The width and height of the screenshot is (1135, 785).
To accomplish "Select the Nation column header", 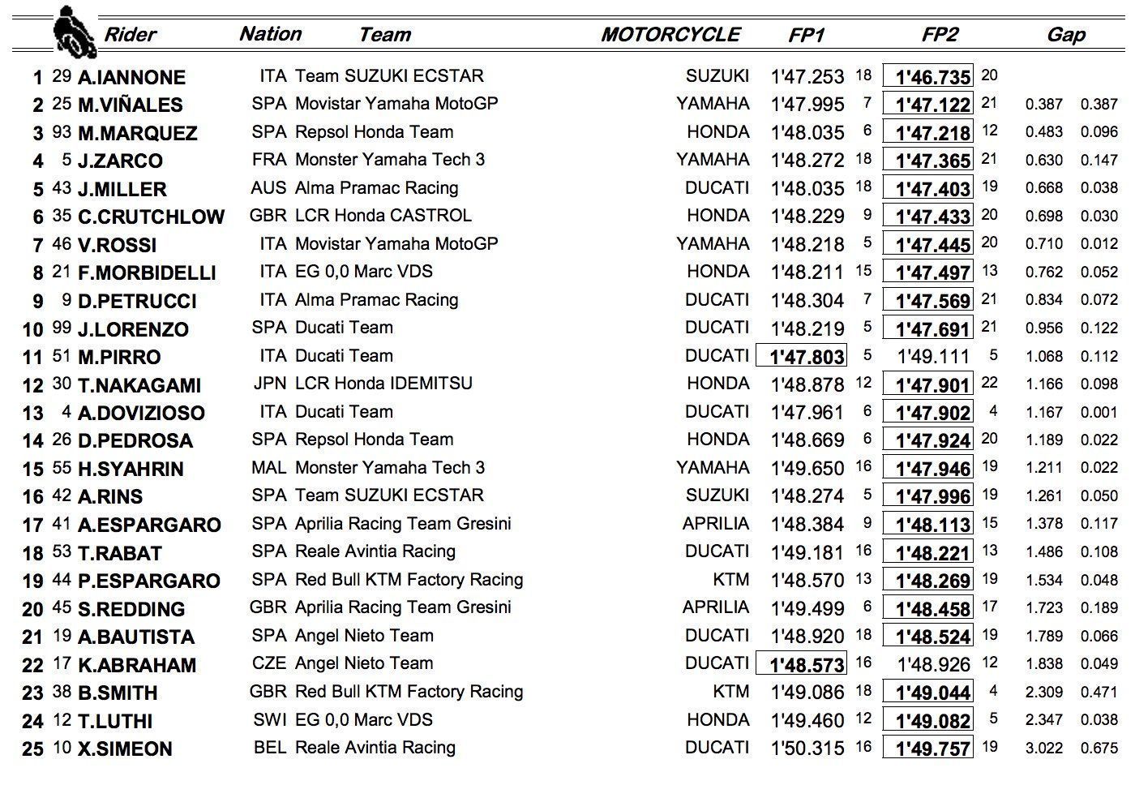I will [x=271, y=34].
